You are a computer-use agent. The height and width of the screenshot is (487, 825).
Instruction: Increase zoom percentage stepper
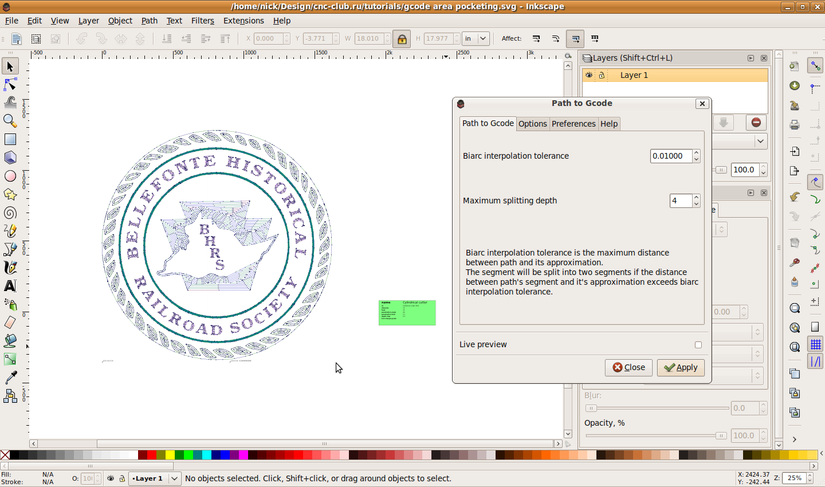(810, 476)
